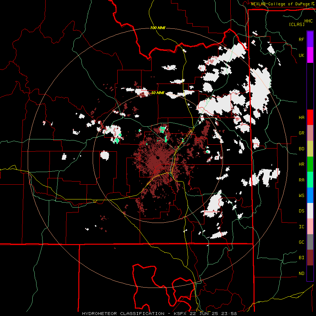Click the GC legend label

[x=301, y=242]
